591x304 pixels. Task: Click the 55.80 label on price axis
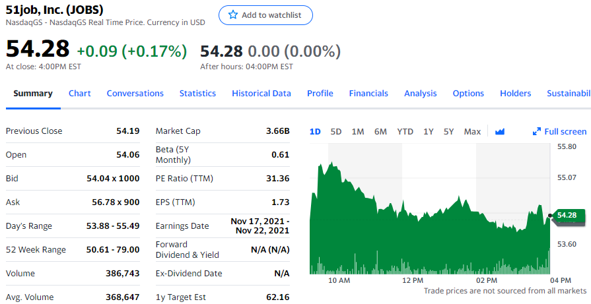click(567, 146)
